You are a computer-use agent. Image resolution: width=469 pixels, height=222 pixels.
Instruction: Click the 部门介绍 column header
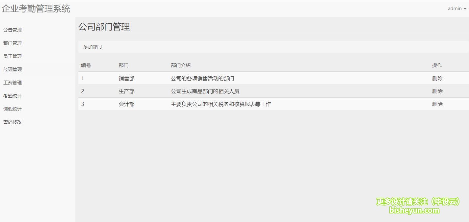(181, 65)
